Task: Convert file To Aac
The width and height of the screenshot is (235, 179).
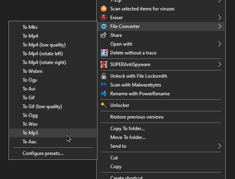Action: pos(53,142)
